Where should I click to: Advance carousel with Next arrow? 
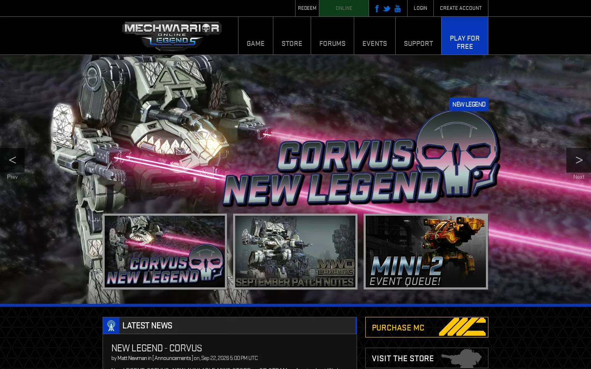tap(579, 160)
